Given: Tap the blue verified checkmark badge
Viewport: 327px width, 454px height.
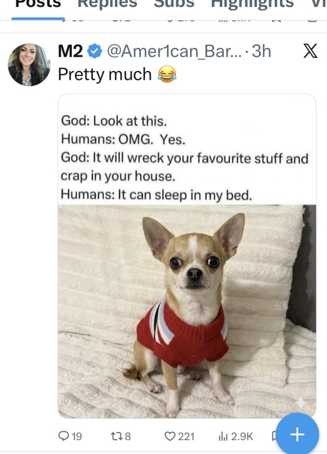Looking at the screenshot, I should [95, 51].
